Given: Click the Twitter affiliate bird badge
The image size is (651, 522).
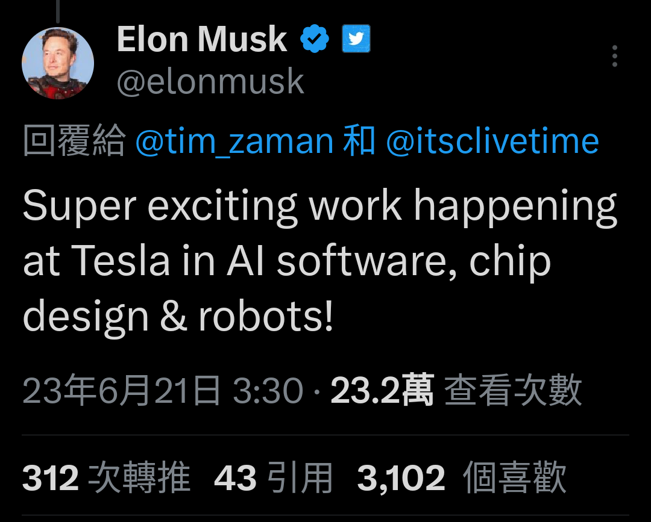Looking at the screenshot, I should [x=356, y=39].
